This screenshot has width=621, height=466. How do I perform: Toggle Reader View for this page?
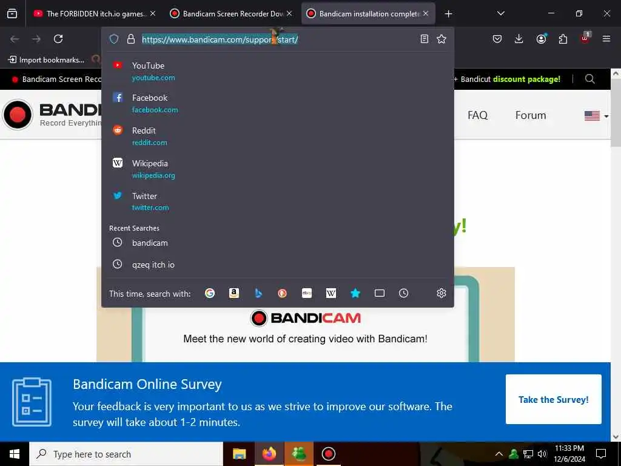(424, 39)
